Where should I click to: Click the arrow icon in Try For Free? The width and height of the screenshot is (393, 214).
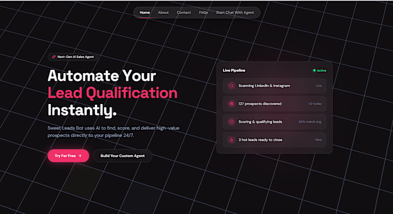(80, 156)
